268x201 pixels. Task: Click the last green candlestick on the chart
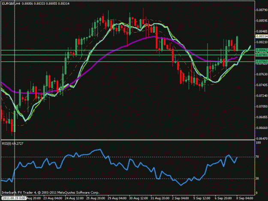237,44
